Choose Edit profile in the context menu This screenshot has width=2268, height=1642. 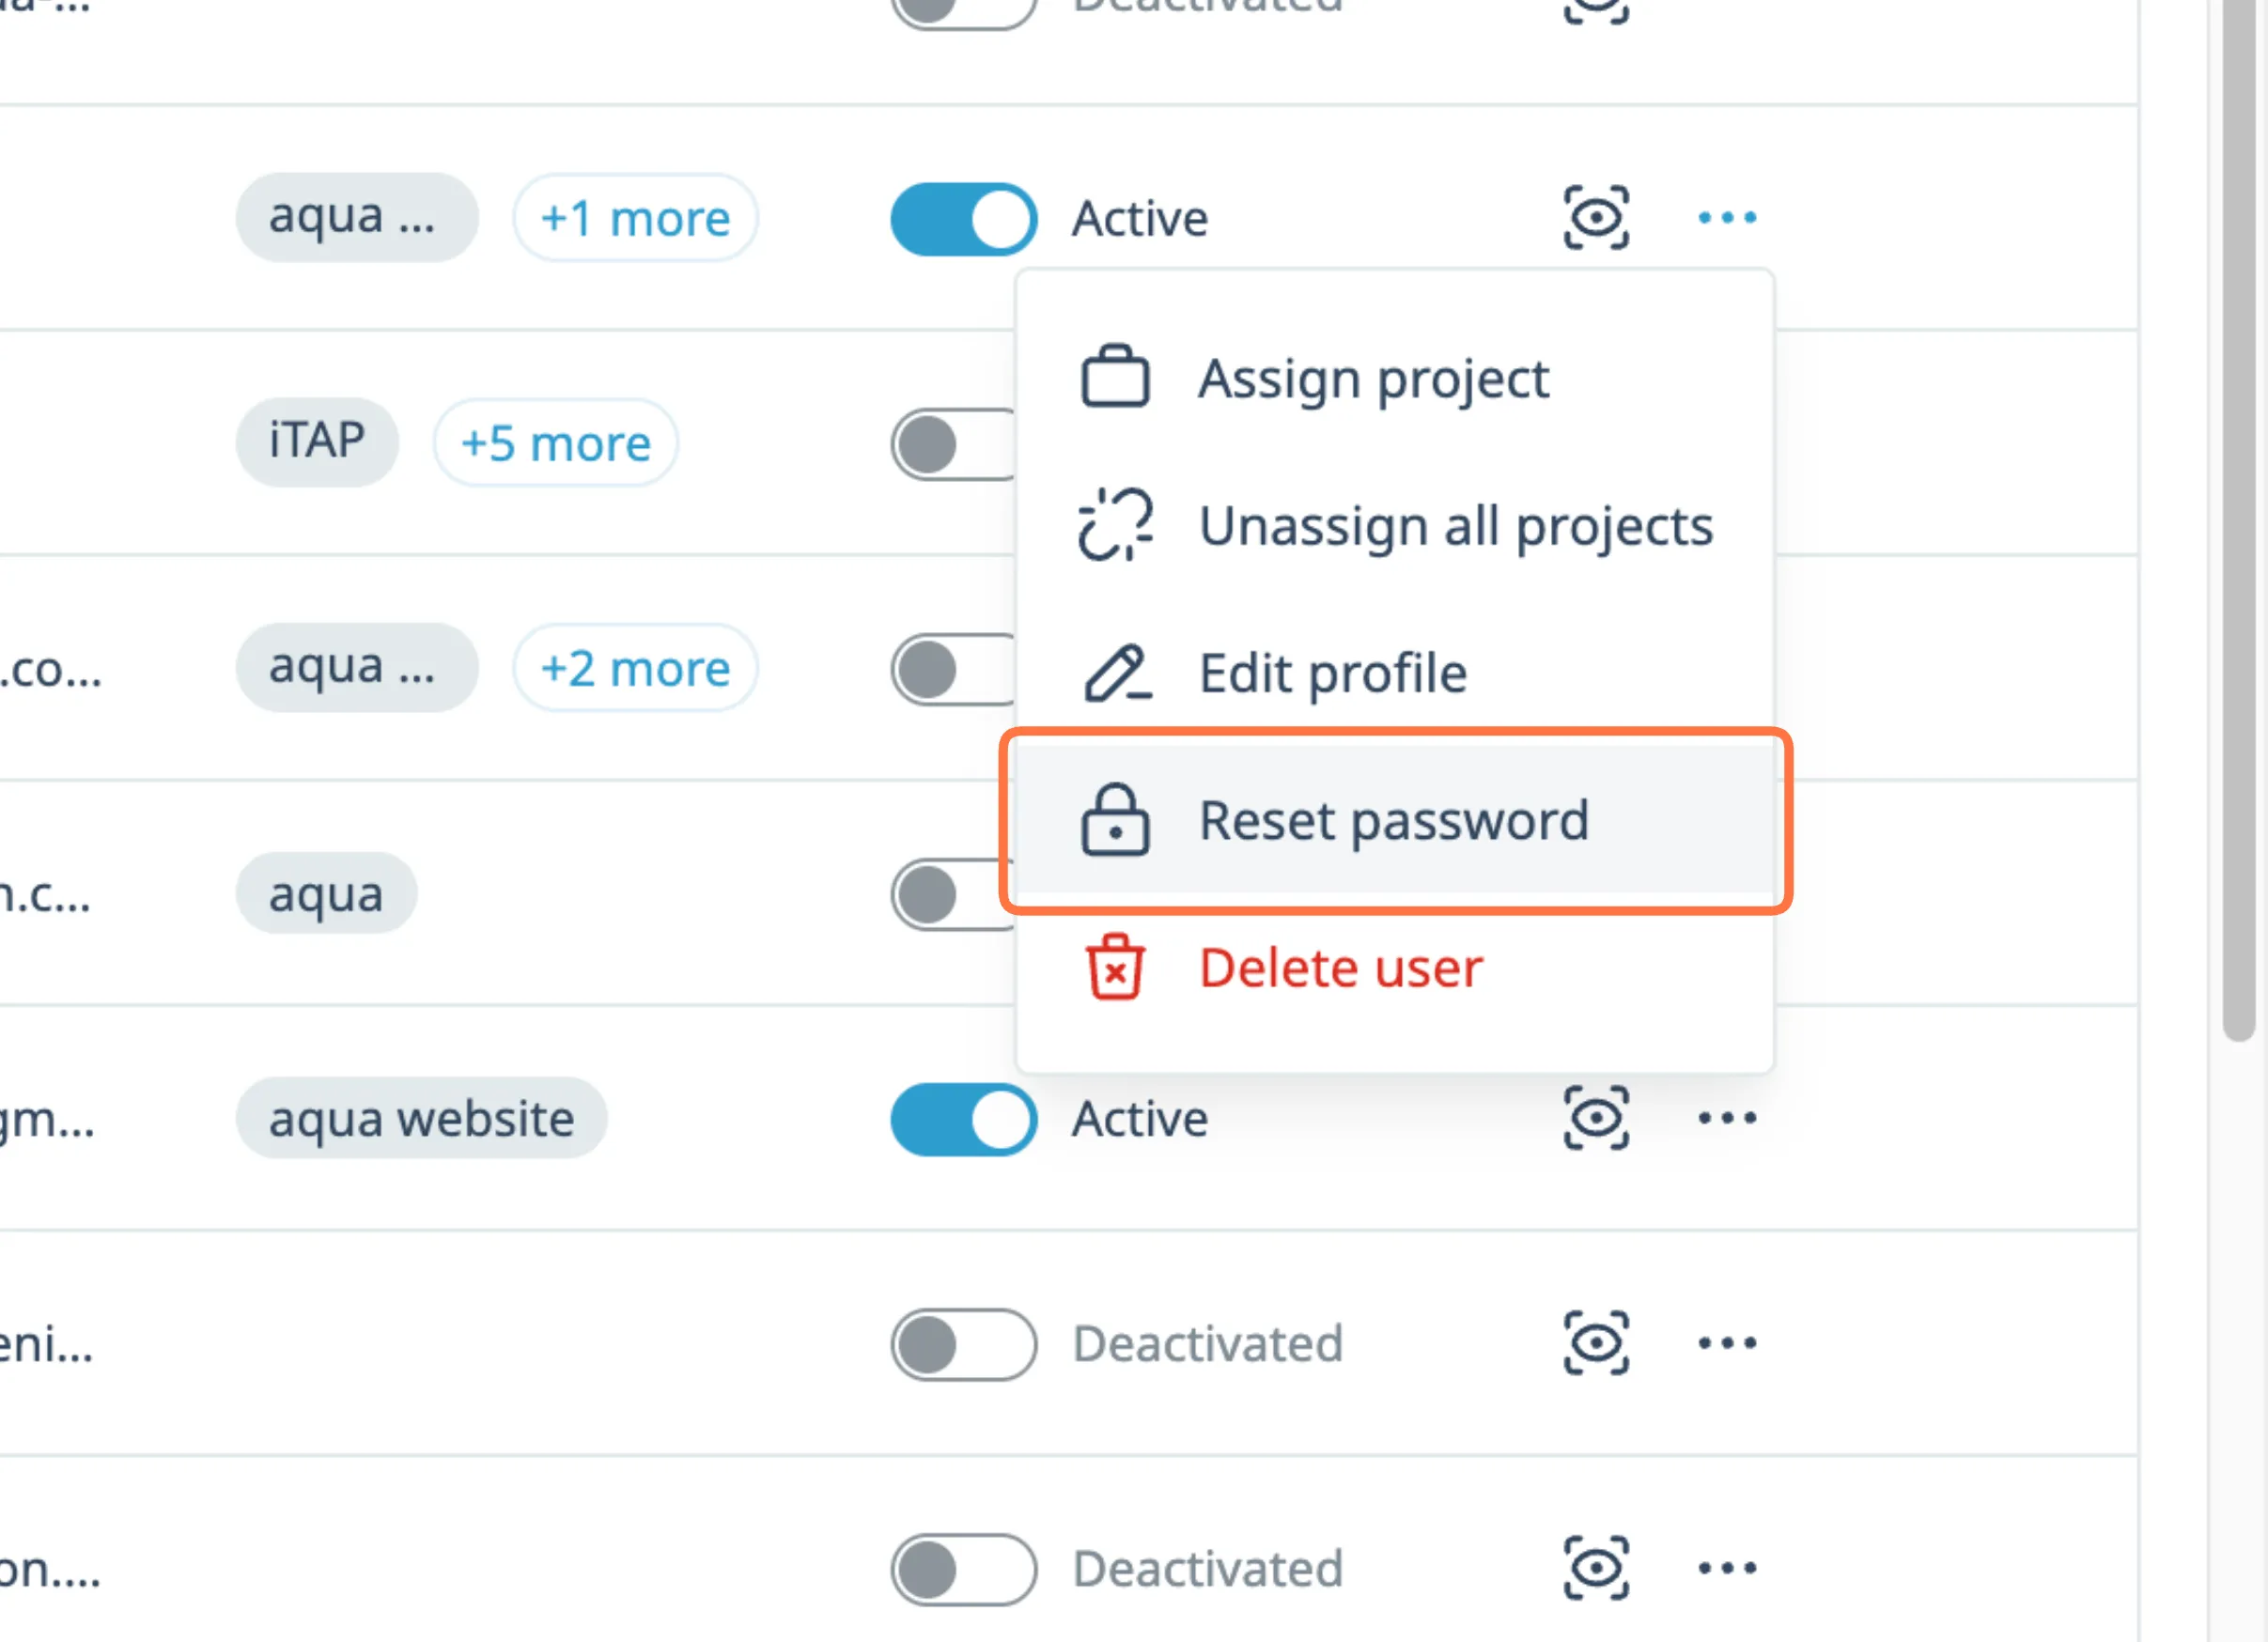click(1332, 673)
